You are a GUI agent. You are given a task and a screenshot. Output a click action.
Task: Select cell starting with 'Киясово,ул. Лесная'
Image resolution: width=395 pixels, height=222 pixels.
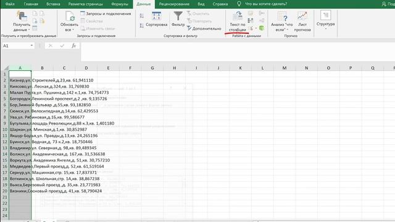(20, 86)
